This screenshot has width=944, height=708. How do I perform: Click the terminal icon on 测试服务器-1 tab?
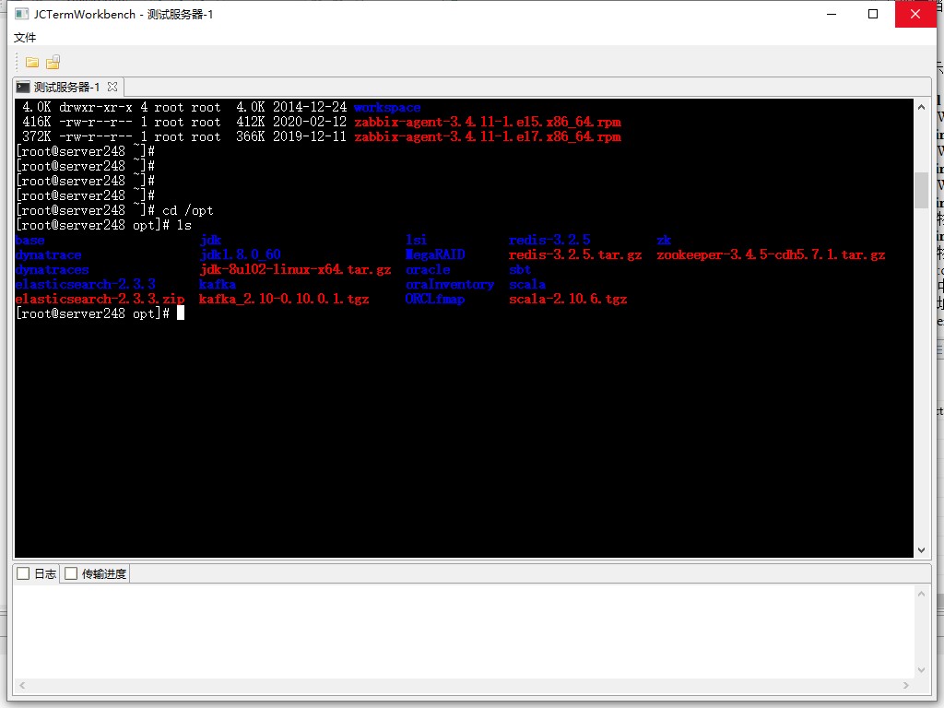(23, 87)
